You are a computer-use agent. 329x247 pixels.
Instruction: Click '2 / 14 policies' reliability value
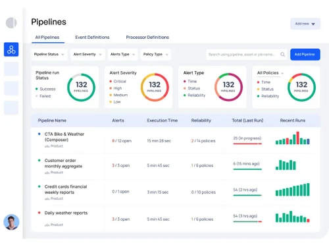(203, 141)
